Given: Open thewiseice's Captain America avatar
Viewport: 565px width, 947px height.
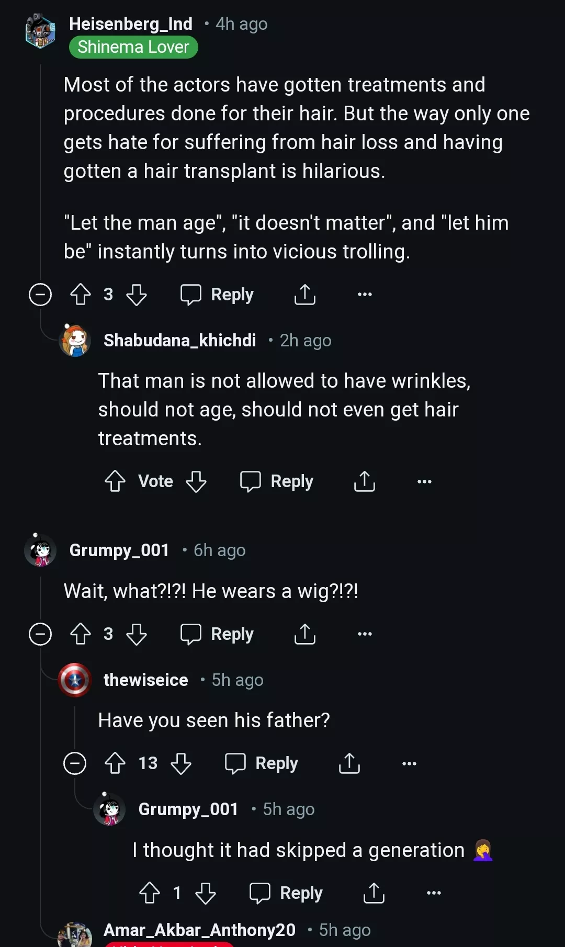Looking at the screenshot, I should pyautogui.click(x=73, y=680).
